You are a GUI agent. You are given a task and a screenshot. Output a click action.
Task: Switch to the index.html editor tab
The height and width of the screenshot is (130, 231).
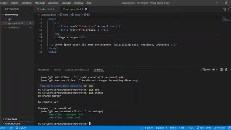(47, 9)
